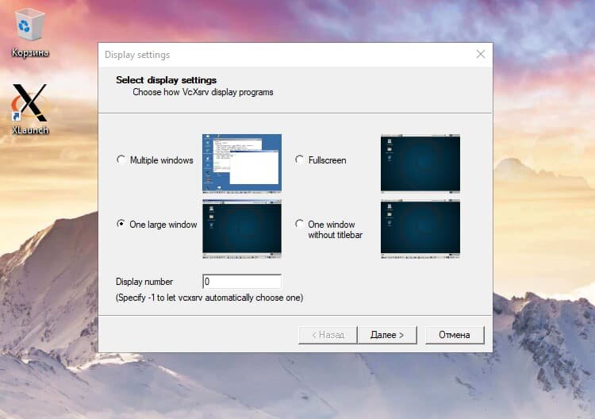Click the Корзина label under recycle bin
The width and height of the screenshot is (595, 419).
pyautogui.click(x=30, y=52)
